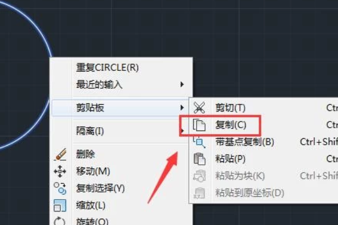The height and width of the screenshot is (225, 338).
Task: Expand the 剪贴板 submenu arrow
Action: [182, 107]
